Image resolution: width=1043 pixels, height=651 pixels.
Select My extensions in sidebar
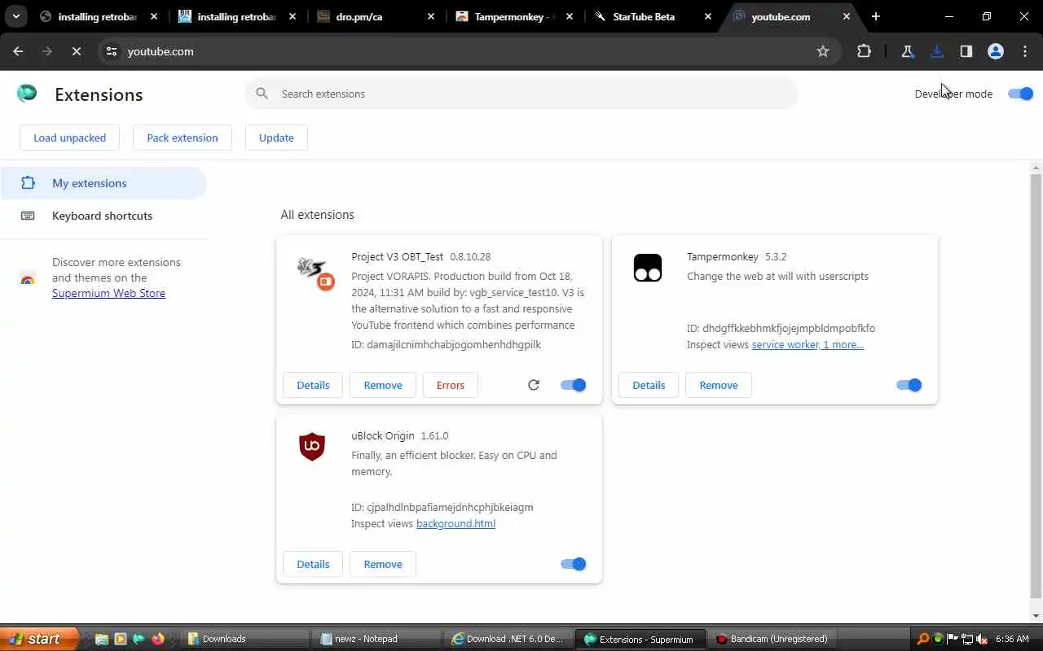(x=103, y=183)
